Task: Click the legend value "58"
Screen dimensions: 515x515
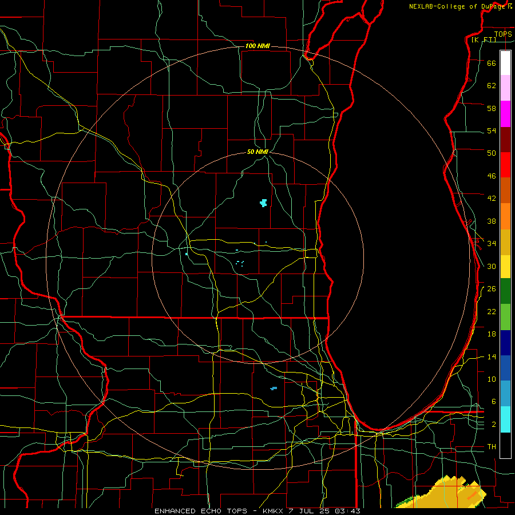Action: (492, 108)
